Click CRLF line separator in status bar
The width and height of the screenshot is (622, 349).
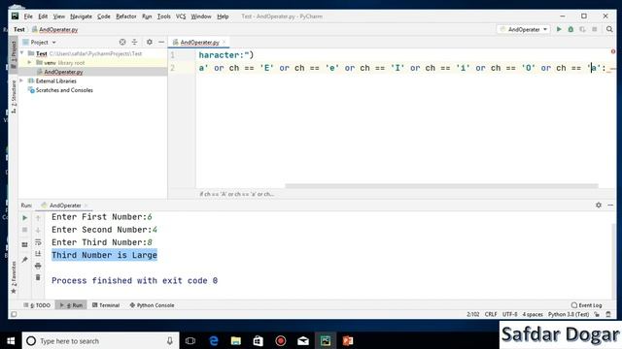point(491,314)
